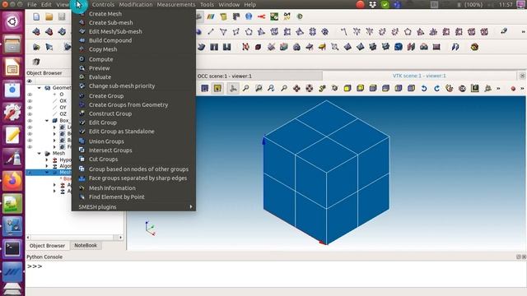Image resolution: width=527 pixels, height=296 pixels.
Task: Choose Create Mesh from the Mesh menu
Action: pos(105,14)
